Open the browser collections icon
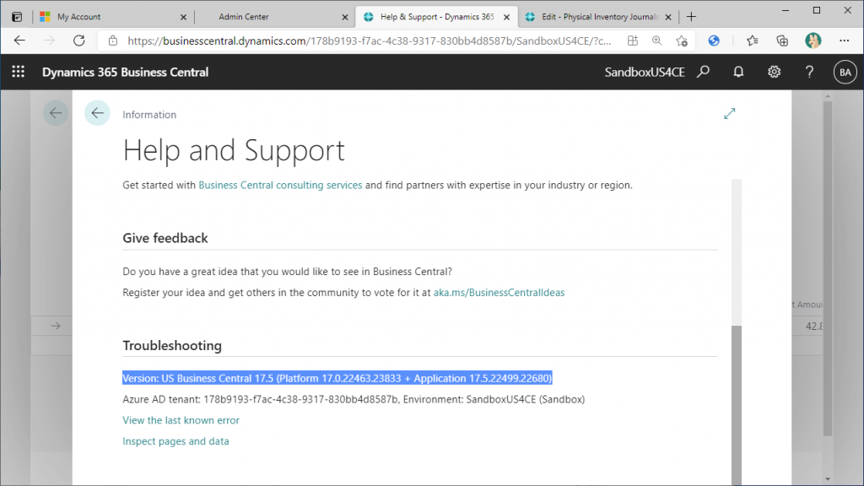Viewport: 864px width, 486px height. coord(782,40)
